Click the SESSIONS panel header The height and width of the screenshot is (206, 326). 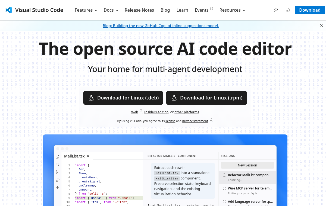click(x=228, y=156)
